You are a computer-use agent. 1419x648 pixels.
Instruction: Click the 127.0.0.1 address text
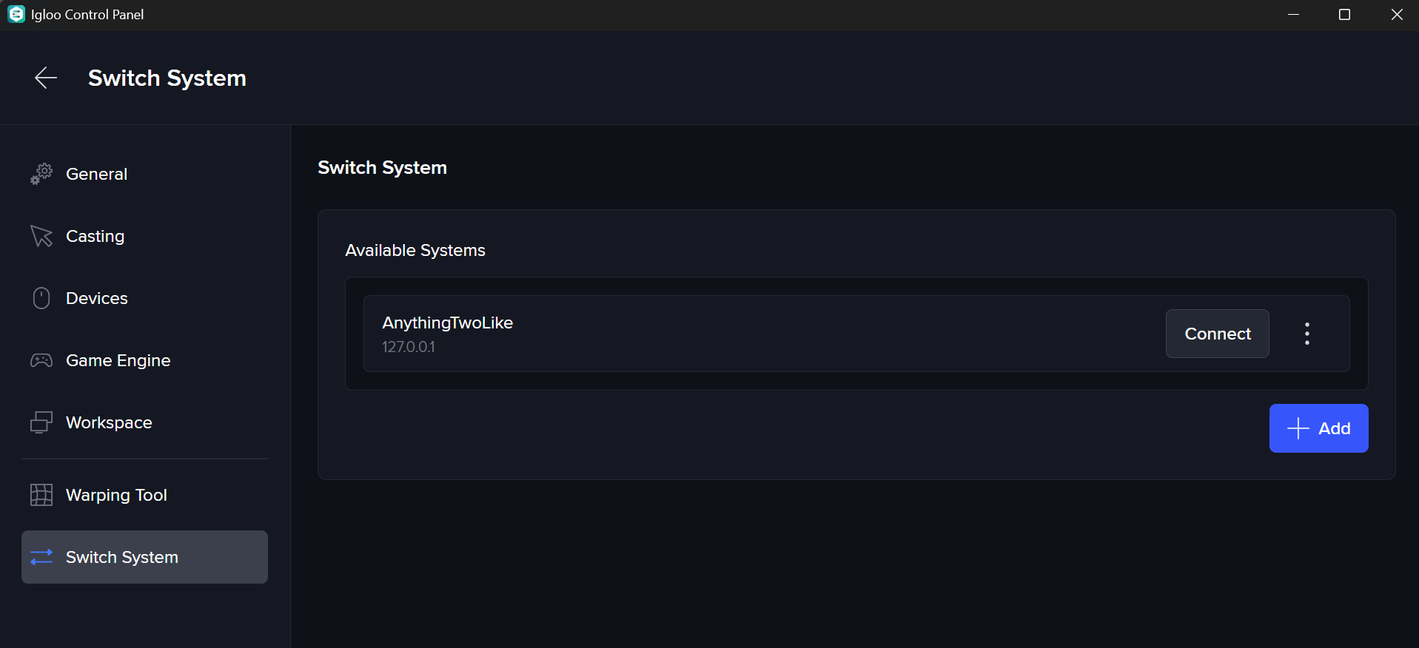coord(409,347)
